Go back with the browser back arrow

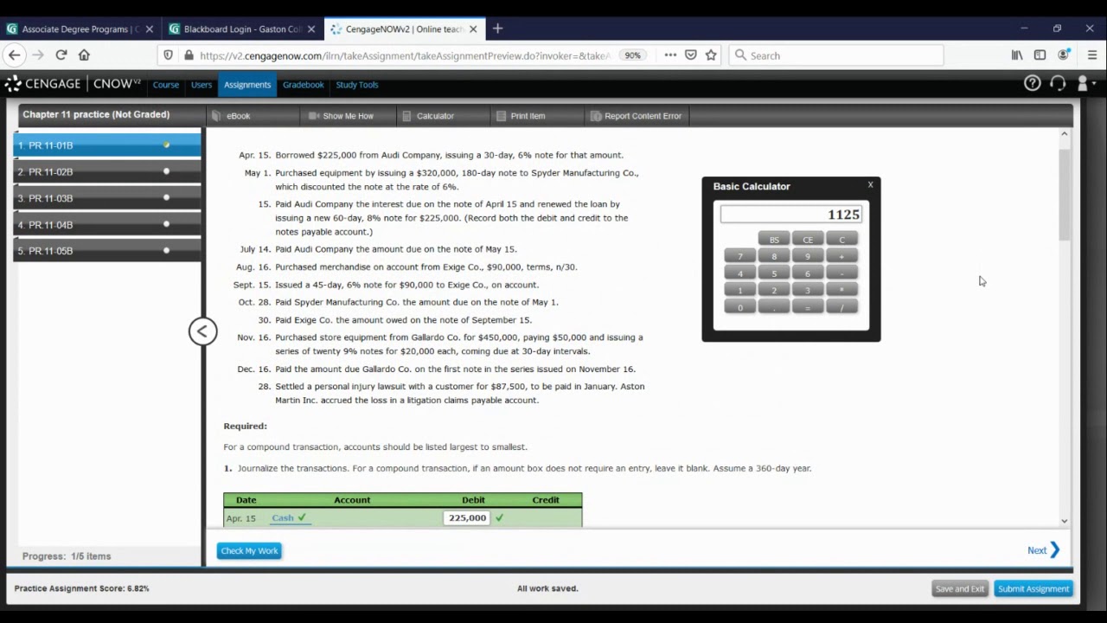(15, 55)
